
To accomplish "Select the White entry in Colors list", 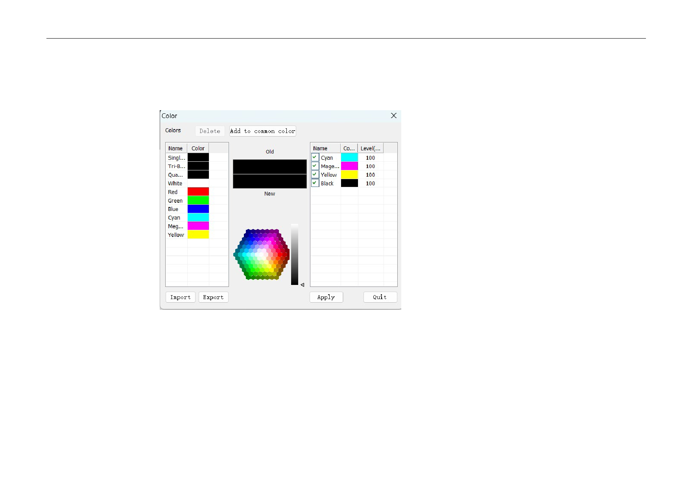I will tap(175, 183).
